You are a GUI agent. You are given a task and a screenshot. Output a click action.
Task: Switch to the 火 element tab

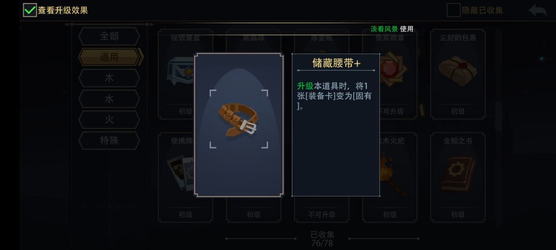click(109, 120)
